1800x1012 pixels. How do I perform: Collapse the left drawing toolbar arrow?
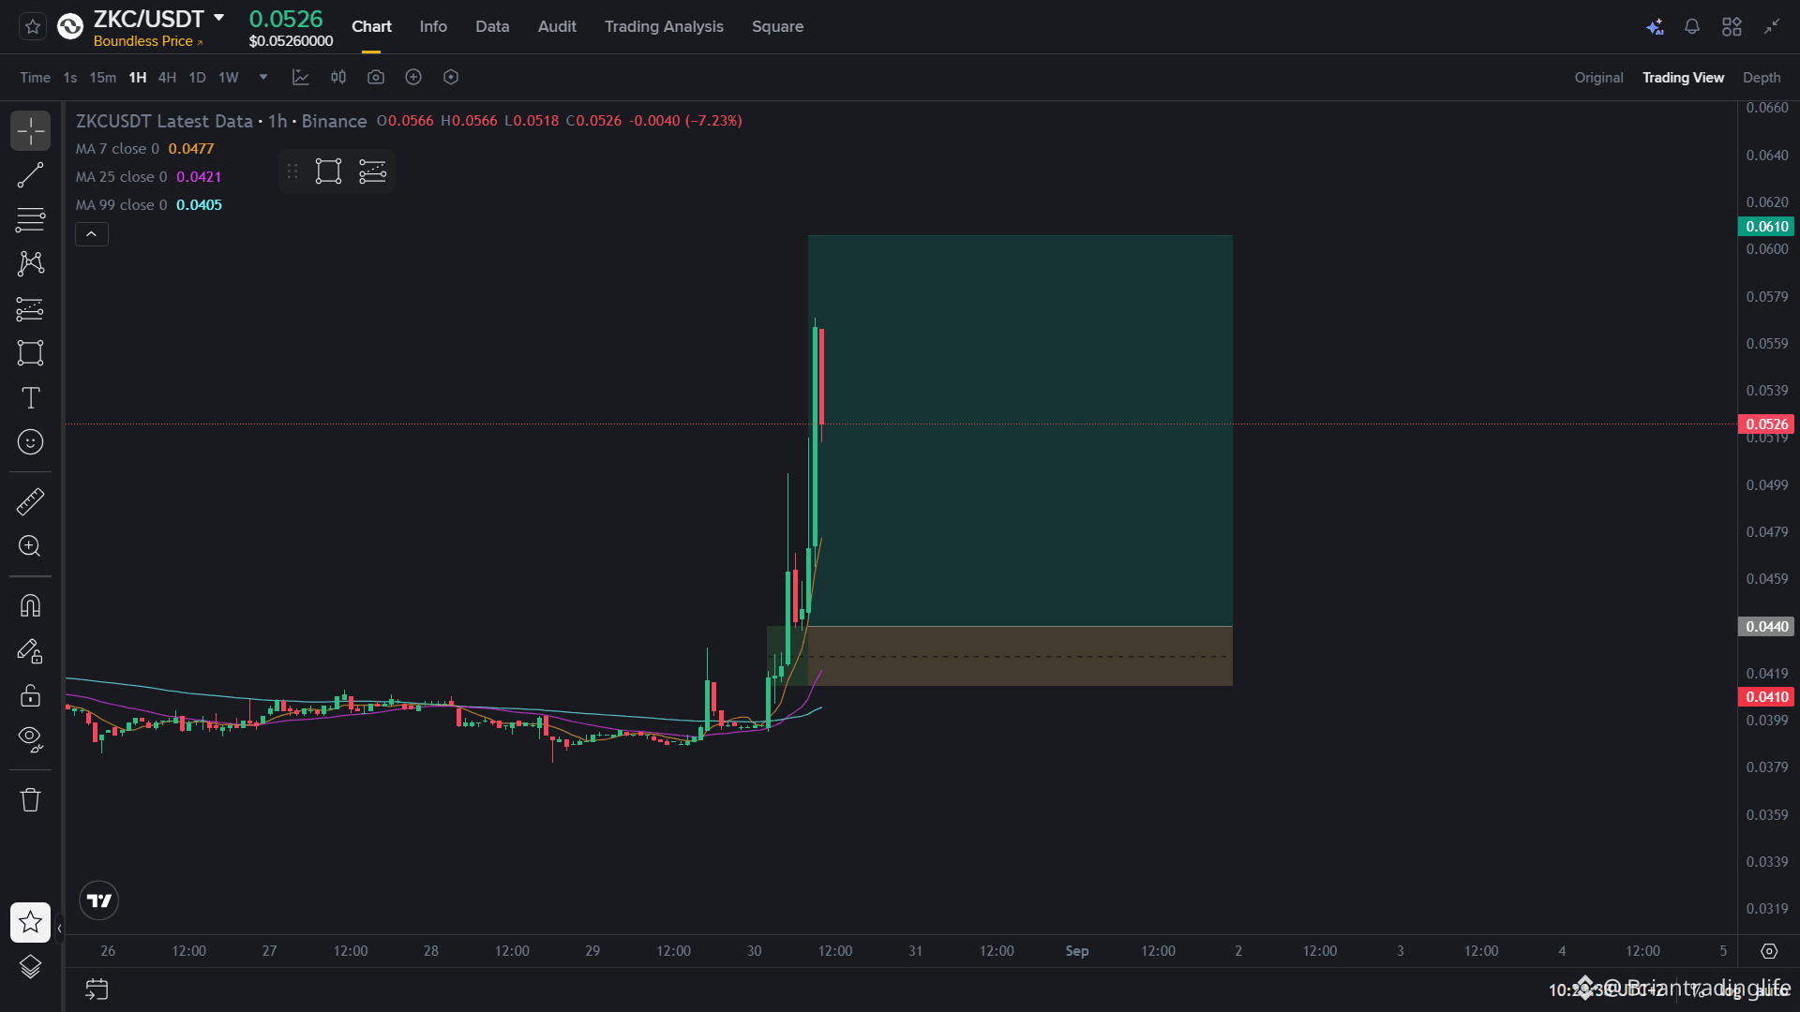click(x=59, y=929)
